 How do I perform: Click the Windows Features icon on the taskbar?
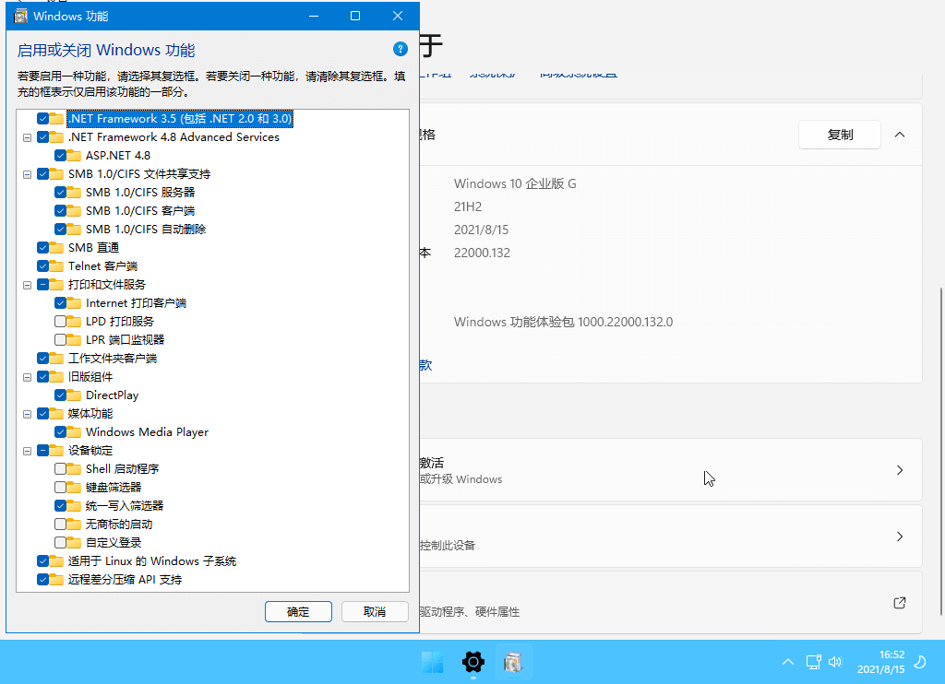(x=514, y=662)
